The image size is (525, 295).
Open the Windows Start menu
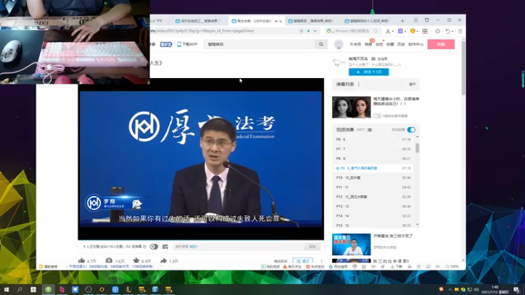click(x=7, y=289)
